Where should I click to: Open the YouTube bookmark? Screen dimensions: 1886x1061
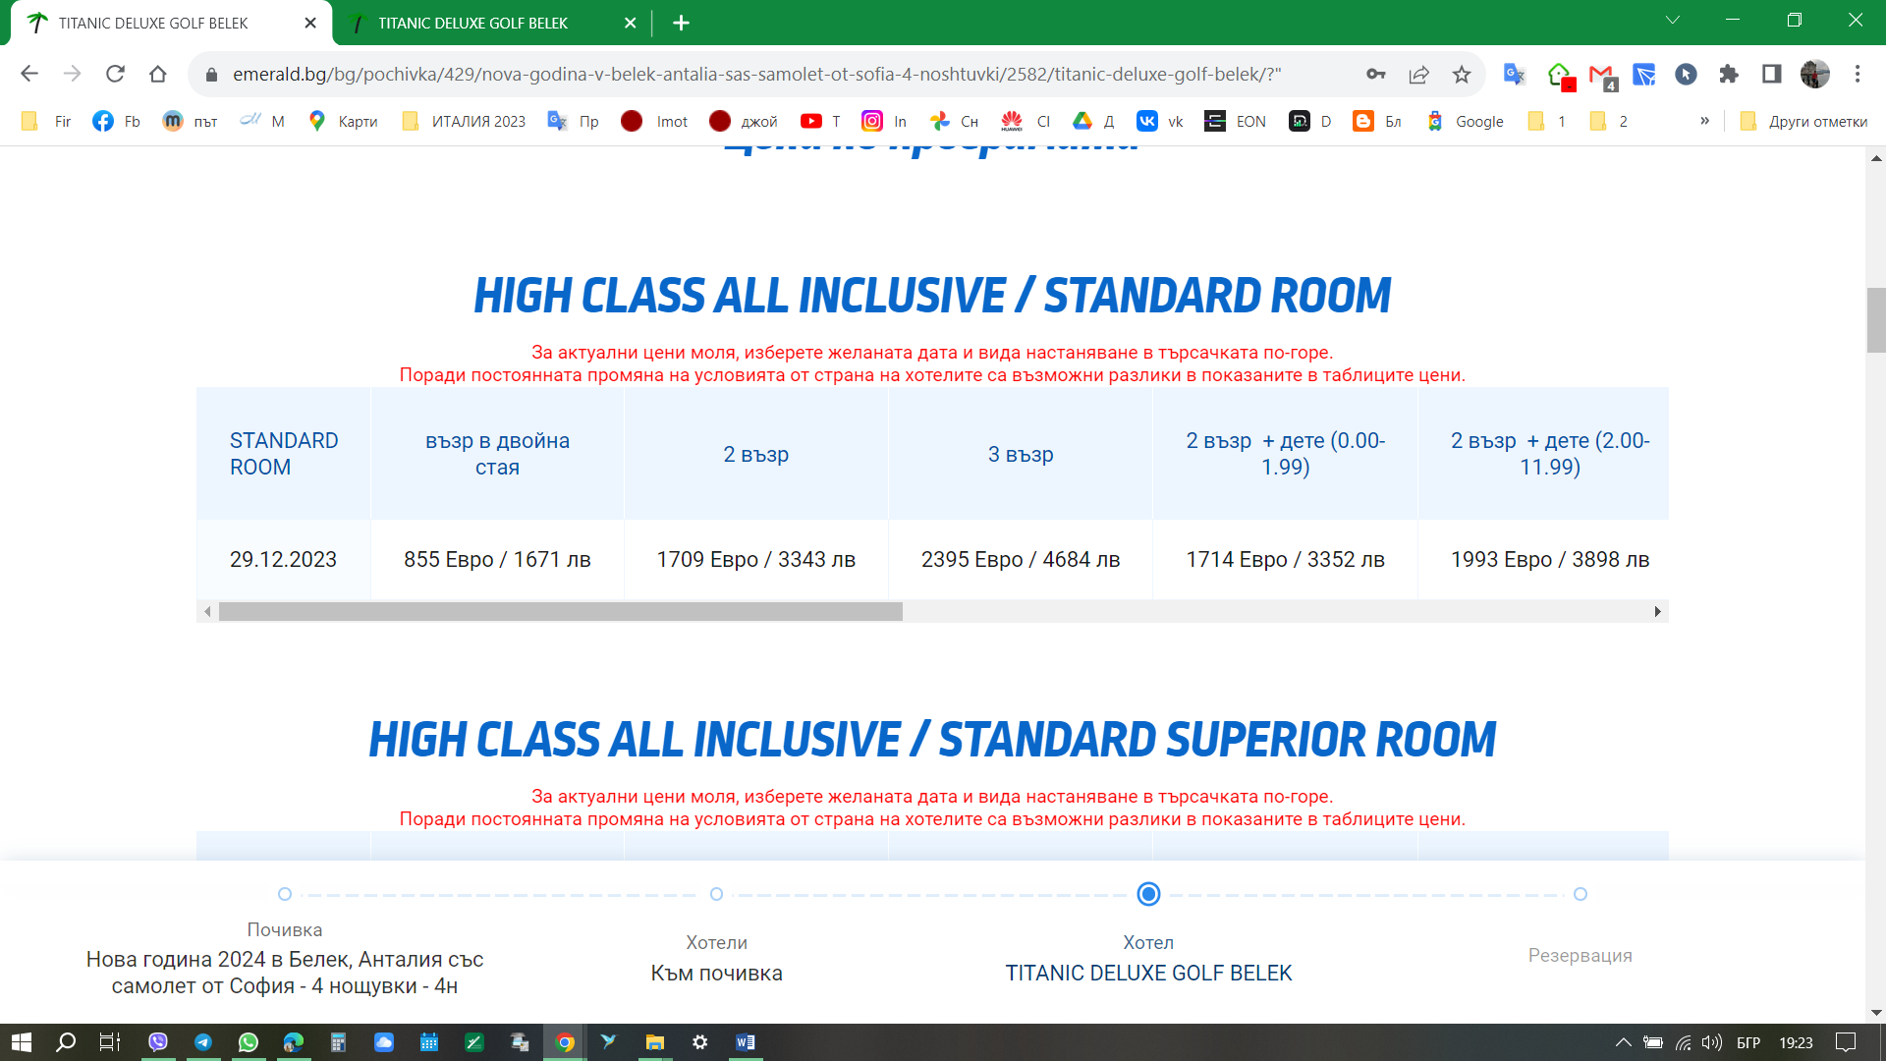[820, 121]
